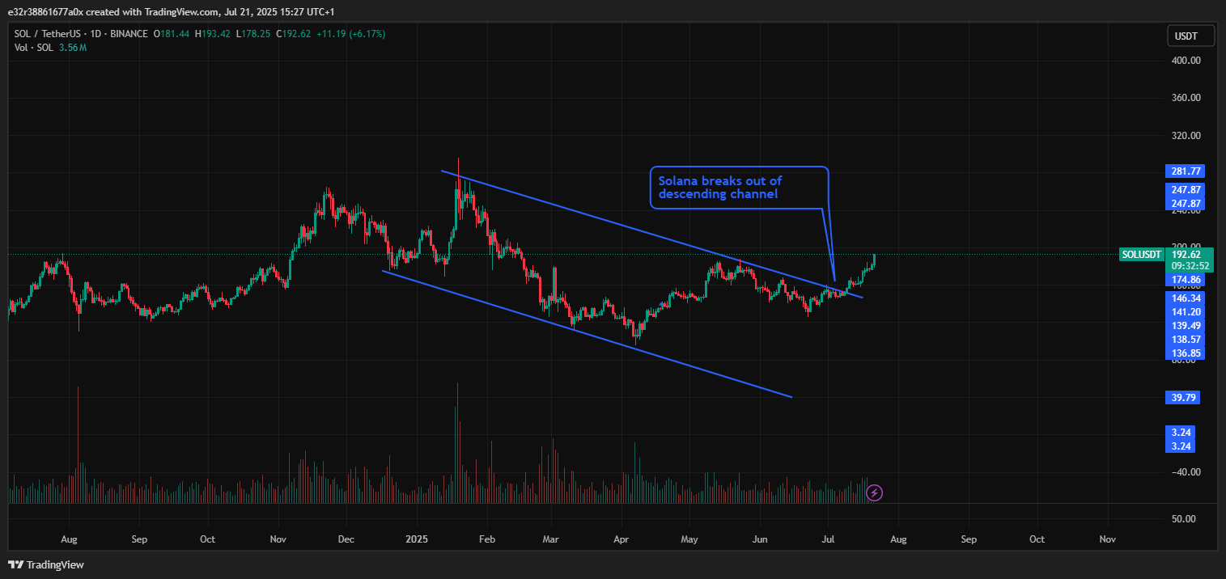Screen dimensions: 1226x579
Task: Click the 141.20 price label
Action: pyautogui.click(x=1185, y=311)
